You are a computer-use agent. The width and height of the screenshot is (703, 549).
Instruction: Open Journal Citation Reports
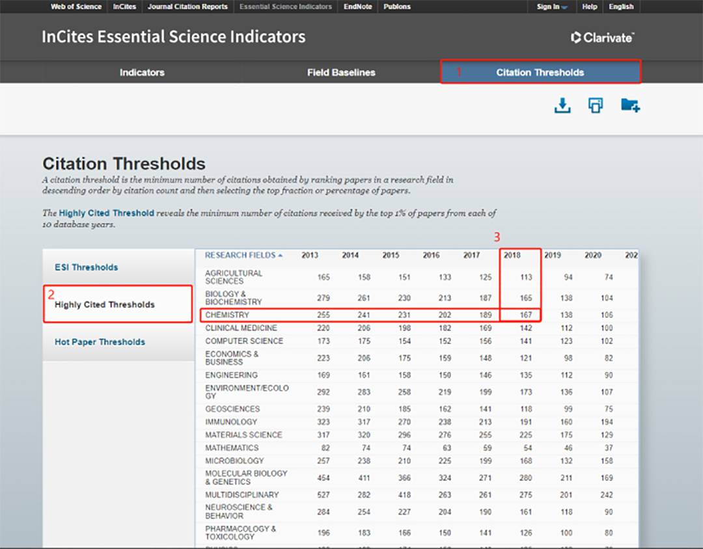187,7
